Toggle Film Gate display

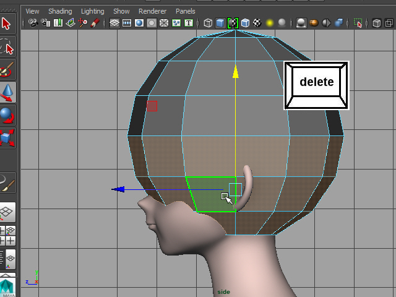[x=127, y=24]
